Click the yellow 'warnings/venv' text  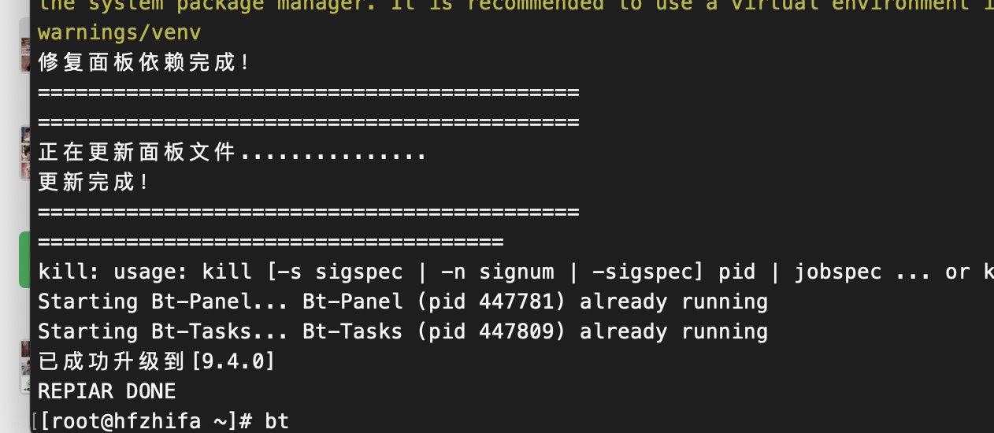[x=119, y=33]
